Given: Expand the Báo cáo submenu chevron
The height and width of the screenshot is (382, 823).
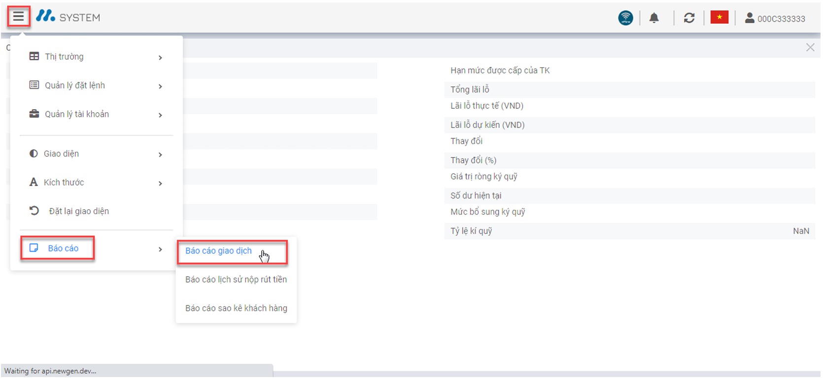Looking at the screenshot, I should pyautogui.click(x=160, y=250).
